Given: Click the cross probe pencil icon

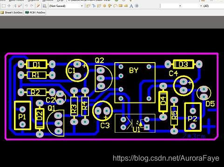Looking at the screenshot, I should tap(38, 6).
